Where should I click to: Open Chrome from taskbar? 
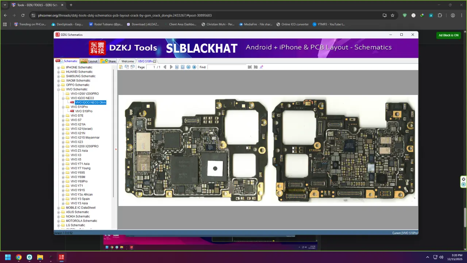pyautogui.click(x=19, y=257)
